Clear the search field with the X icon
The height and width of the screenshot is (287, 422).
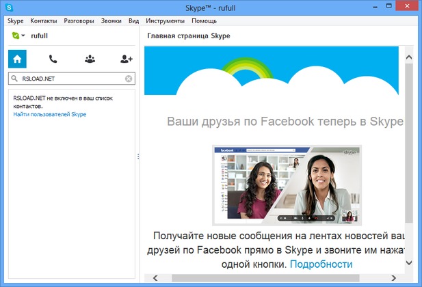click(129, 79)
